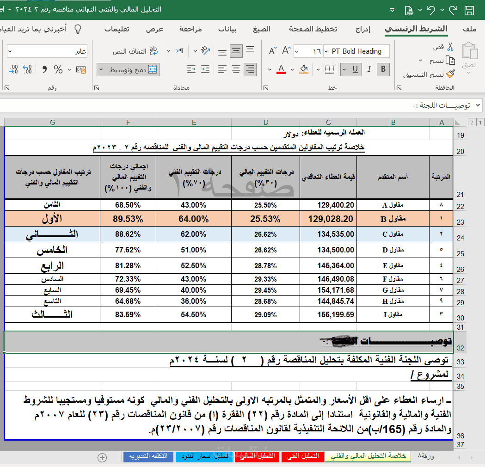This screenshot has height=467, width=485.
Task: Open sheet tab التحليل المالي
Action: [258, 456]
